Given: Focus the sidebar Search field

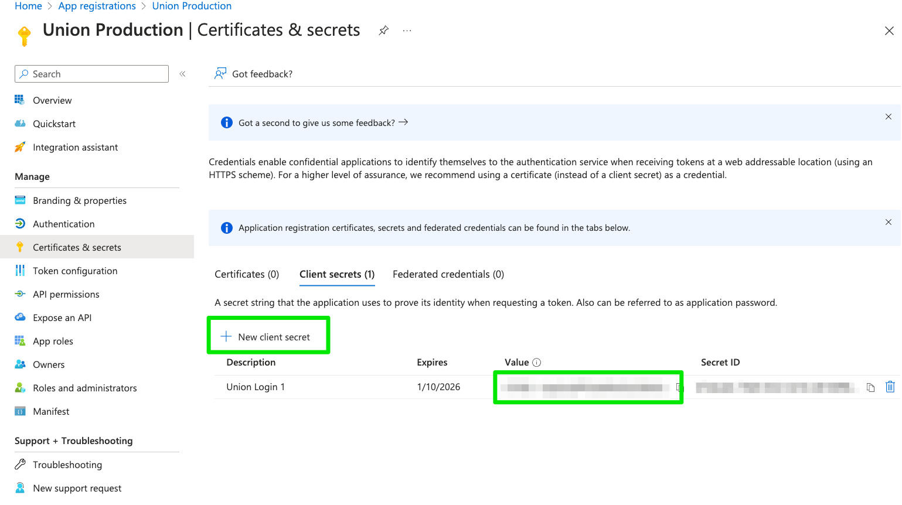Looking at the screenshot, I should pos(92,74).
